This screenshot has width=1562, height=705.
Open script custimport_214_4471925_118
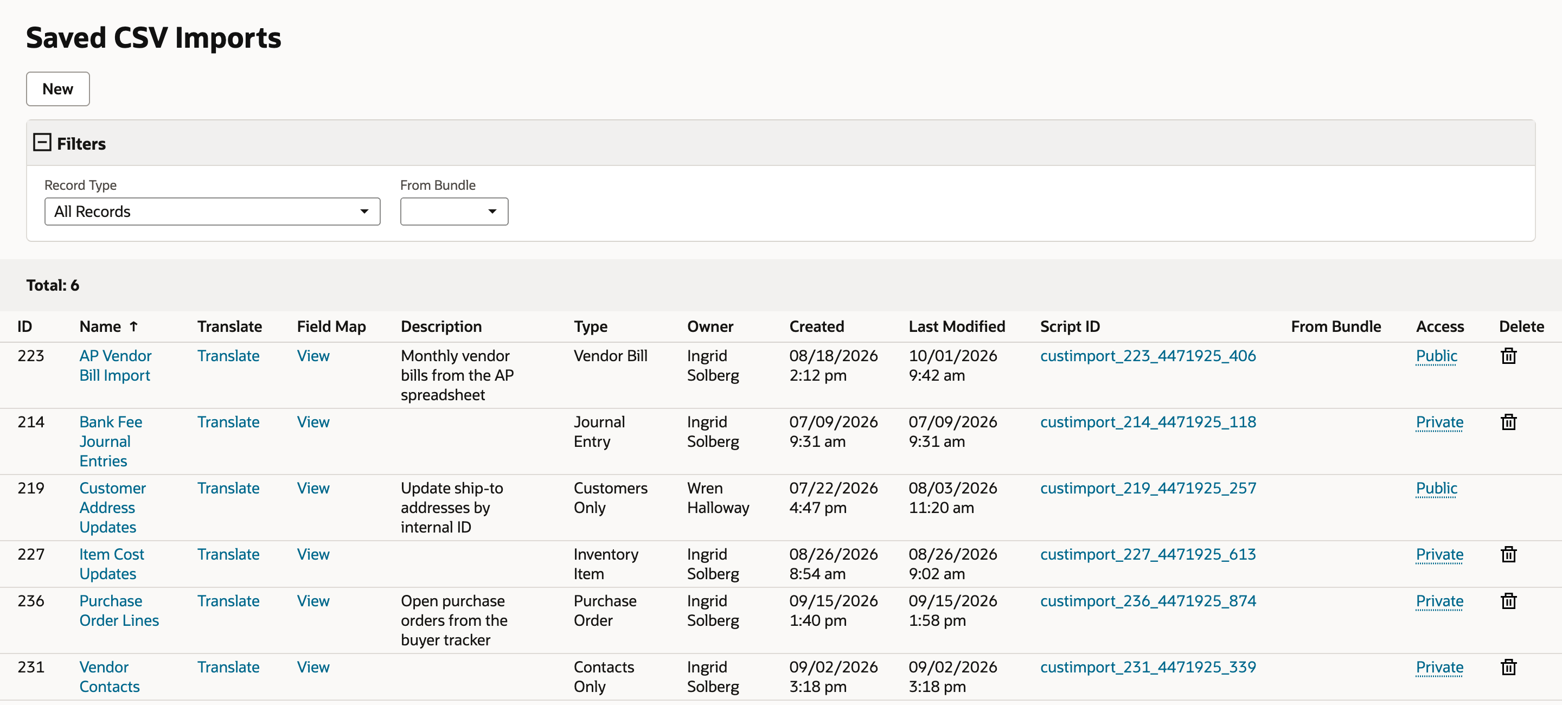pyautogui.click(x=1148, y=422)
